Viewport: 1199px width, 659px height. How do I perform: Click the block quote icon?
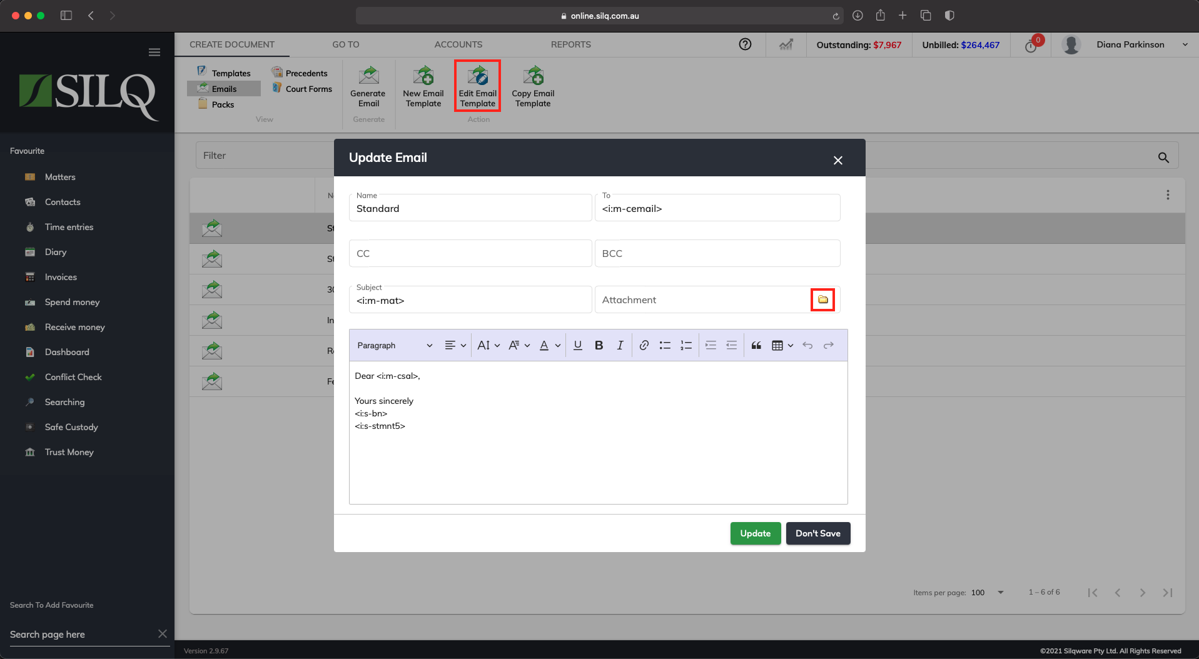[x=756, y=345]
